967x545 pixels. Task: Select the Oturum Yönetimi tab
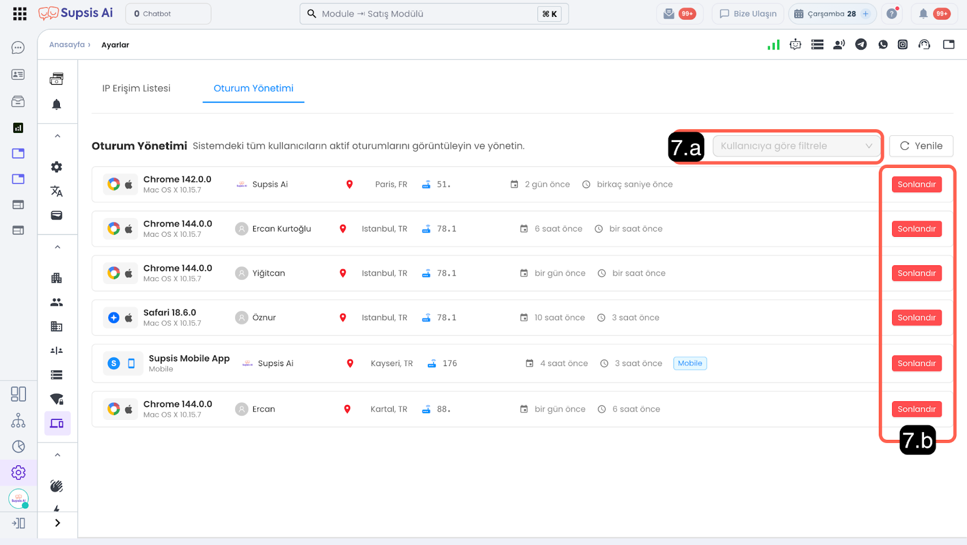253,88
